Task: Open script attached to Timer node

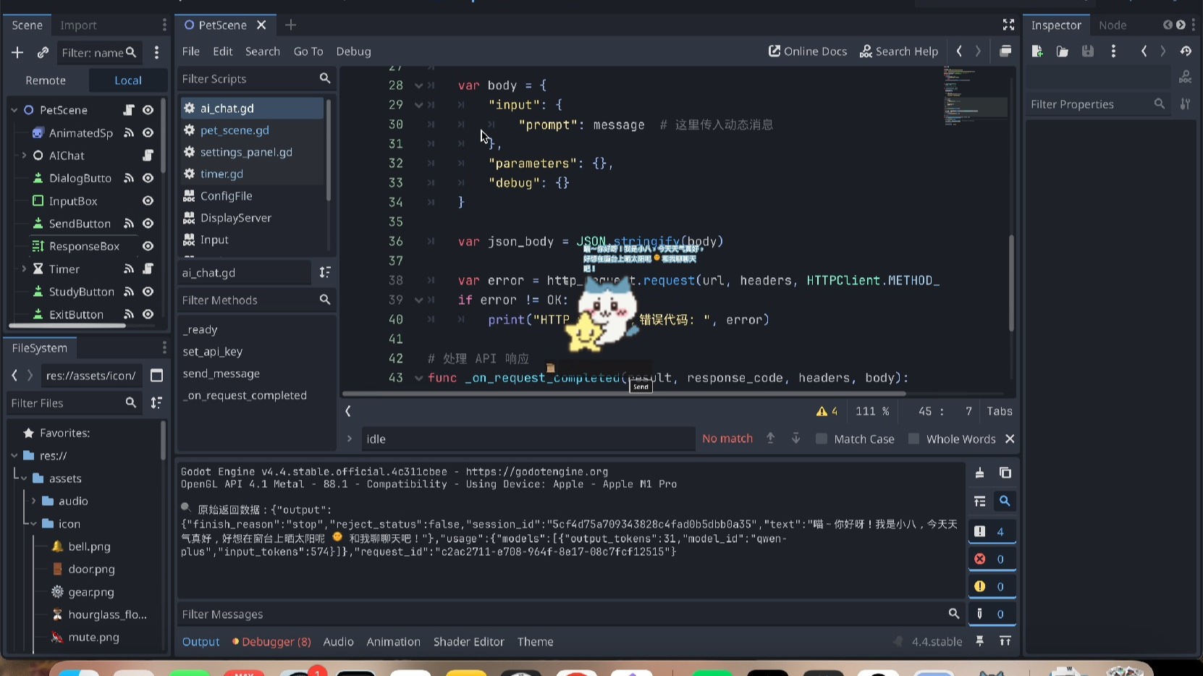Action: coord(148,269)
